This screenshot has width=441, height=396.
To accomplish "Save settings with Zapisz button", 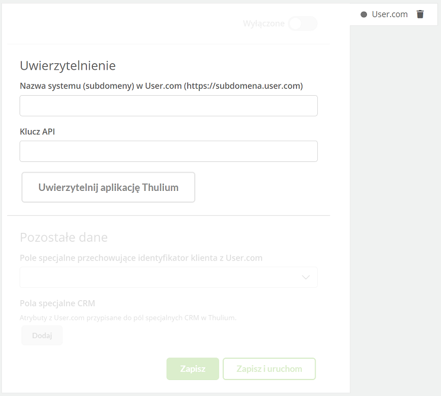I will point(192,369).
